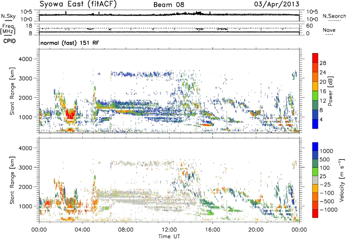Click the 'Velocity [m s-1]' colorbar label
The width and height of the screenshot is (346, 239).
tap(342, 180)
